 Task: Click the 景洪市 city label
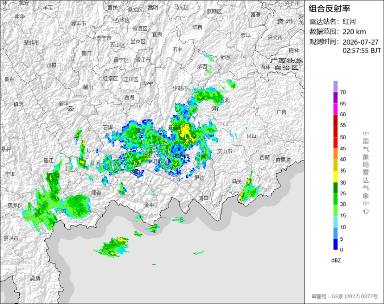pyautogui.click(x=11, y=238)
